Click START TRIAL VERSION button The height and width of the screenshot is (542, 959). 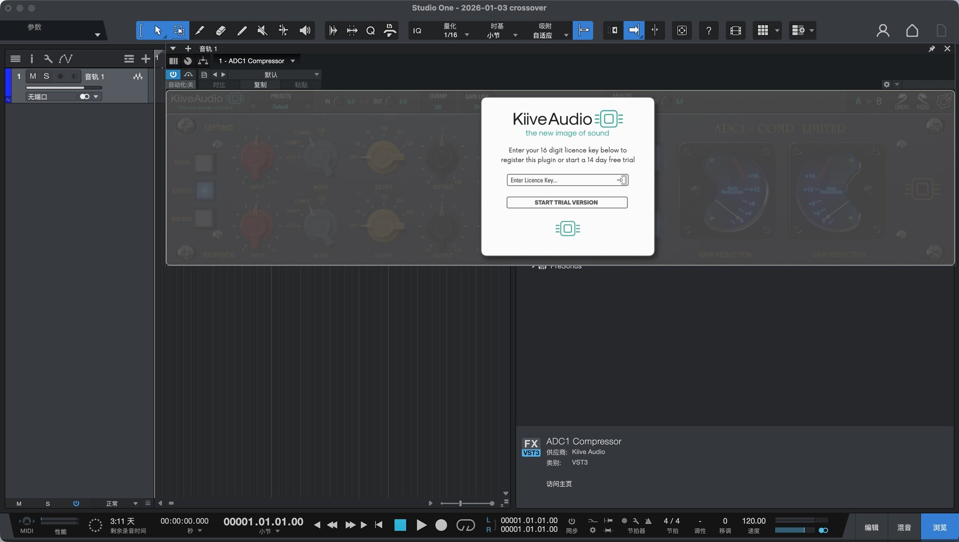pos(566,202)
